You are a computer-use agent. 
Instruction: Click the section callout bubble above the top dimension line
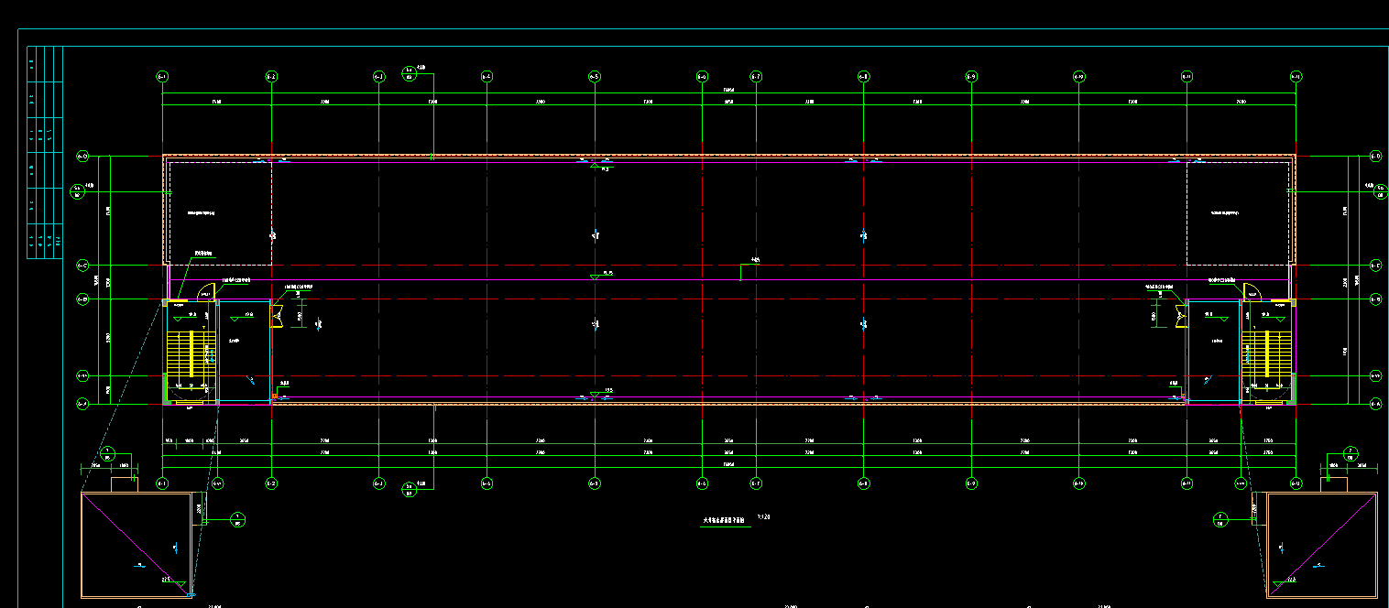pyautogui.click(x=410, y=73)
